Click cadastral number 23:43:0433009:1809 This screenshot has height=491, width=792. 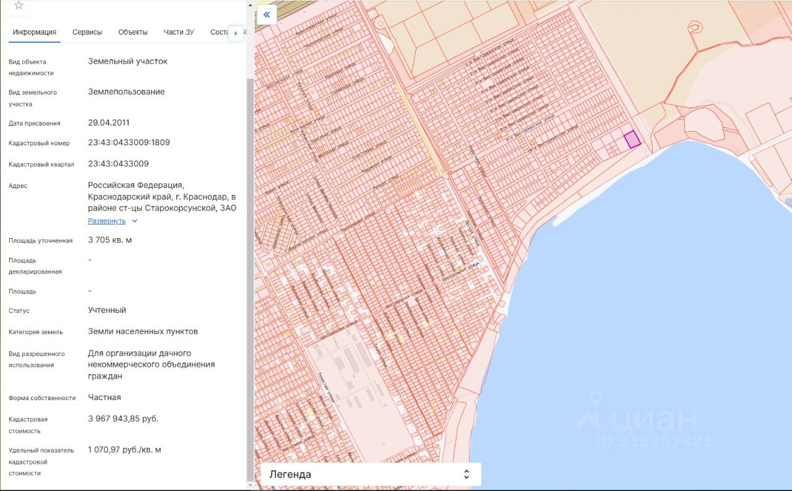(129, 143)
